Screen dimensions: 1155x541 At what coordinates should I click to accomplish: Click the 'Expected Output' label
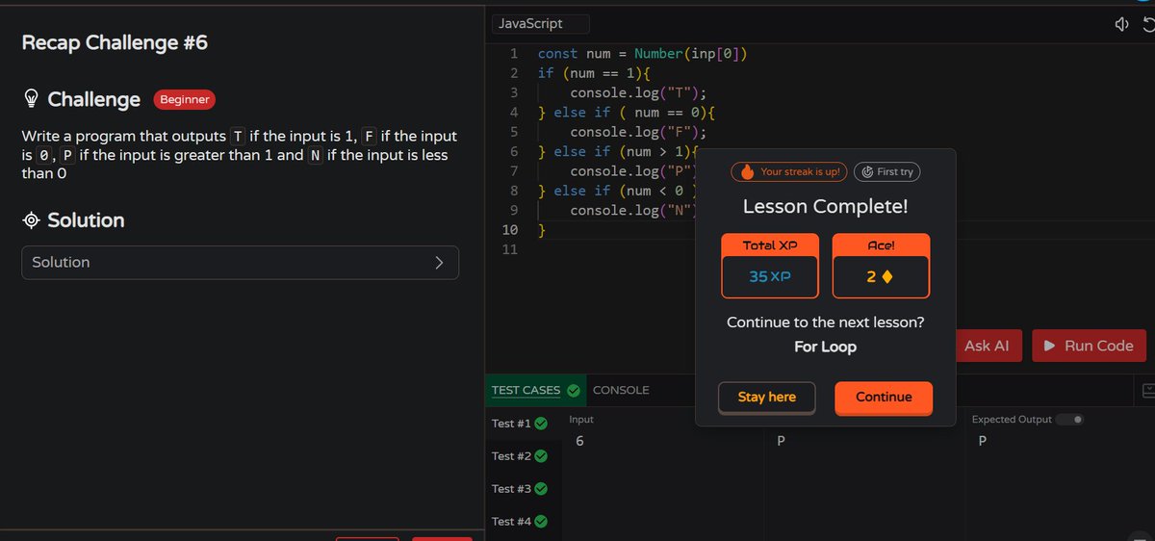pos(1012,420)
